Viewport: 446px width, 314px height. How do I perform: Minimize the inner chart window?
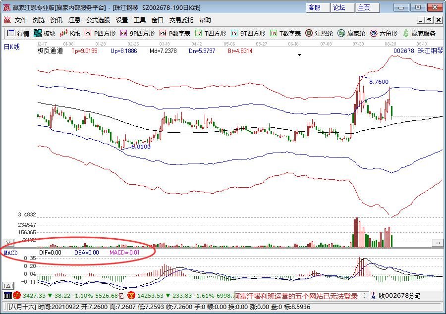[421, 20]
